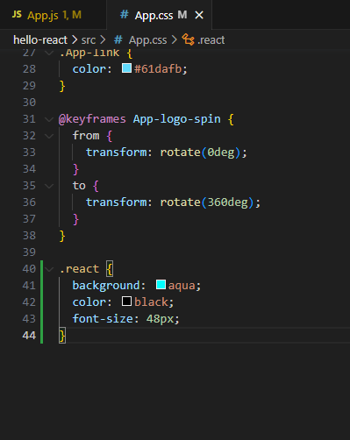Click line number 36 in the gutter
Image resolution: width=350 pixels, height=440 pixels.
(x=29, y=202)
